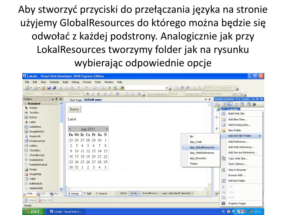Click the system tray clock 12:11
This screenshot has width=286, height=215.
258,212
